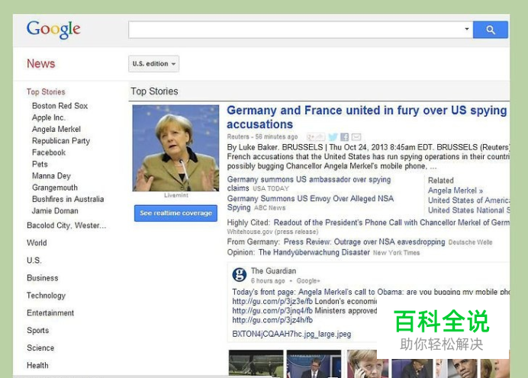Open the ABC News NSA spying story
This screenshot has height=378, width=528.
(310, 203)
